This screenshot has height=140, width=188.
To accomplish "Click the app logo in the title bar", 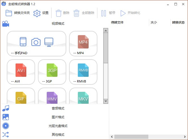I will 4,4.
